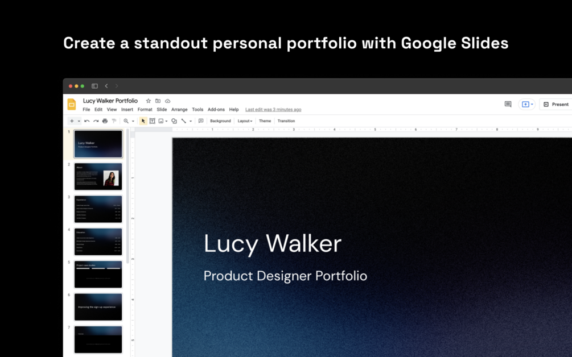Select the line tool

tap(183, 121)
